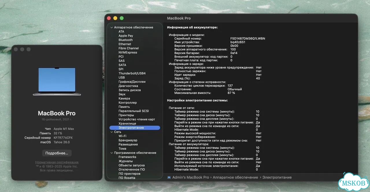Select Wi-Fi under Сеть
Viewport: 370px width, 192px height.
[122, 136]
